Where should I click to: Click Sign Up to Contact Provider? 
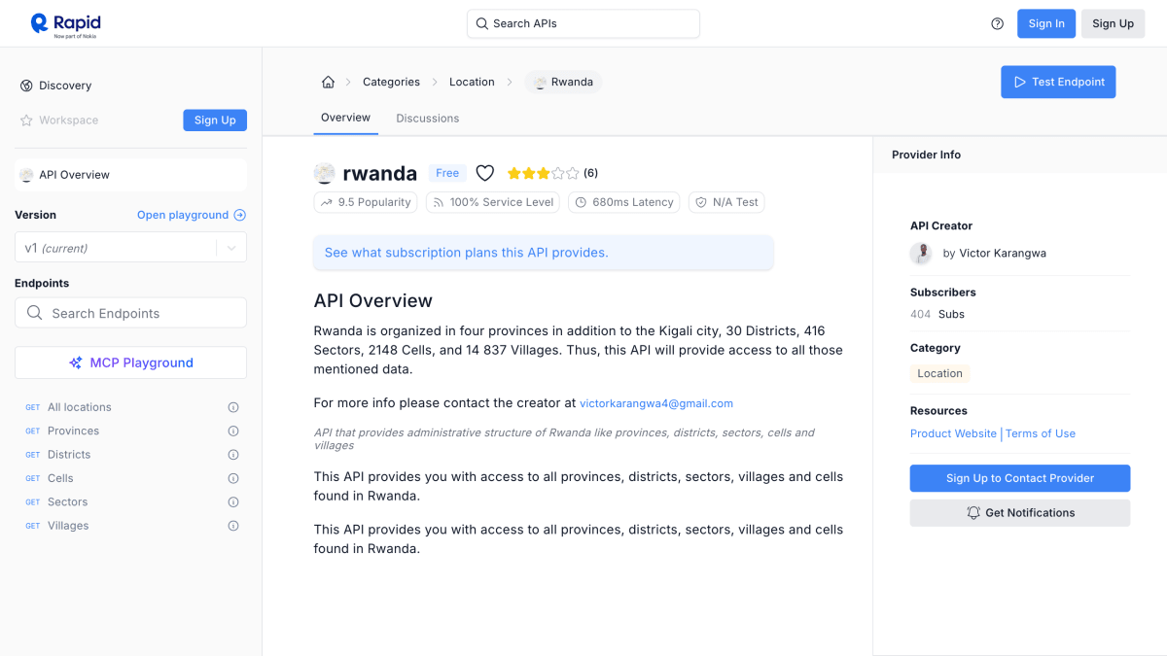[x=1020, y=478]
